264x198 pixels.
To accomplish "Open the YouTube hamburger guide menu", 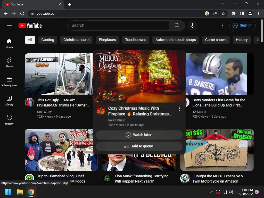I will [x=9, y=26].
